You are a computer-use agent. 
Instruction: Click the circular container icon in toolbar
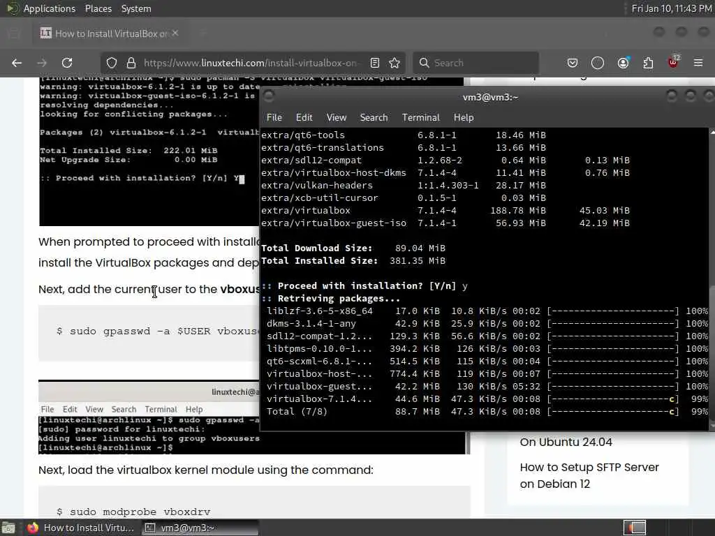coord(598,63)
